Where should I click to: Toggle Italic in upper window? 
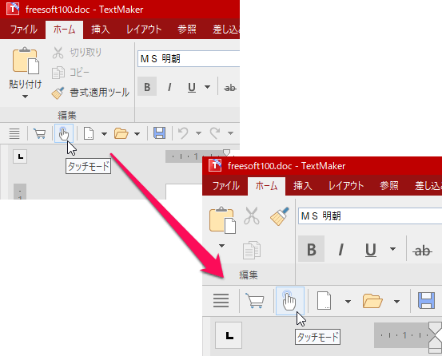pyautogui.click(x=169, y=87)
